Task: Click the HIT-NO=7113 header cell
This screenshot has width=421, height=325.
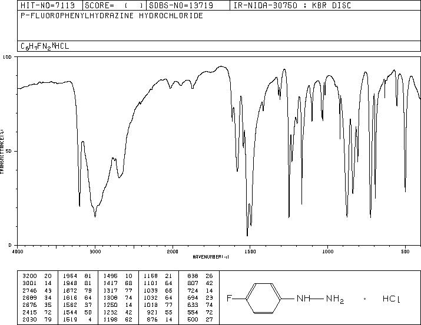Action: (50, 5)
